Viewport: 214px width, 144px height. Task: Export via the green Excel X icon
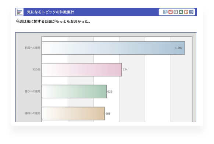pos(181,12)
